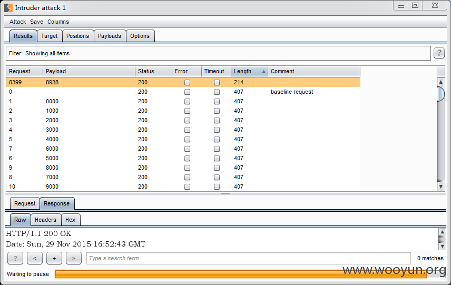The image size is (451, 285).
Task: Toggle Timeout checkbox for payload 6000
Action: click(217, 149)
